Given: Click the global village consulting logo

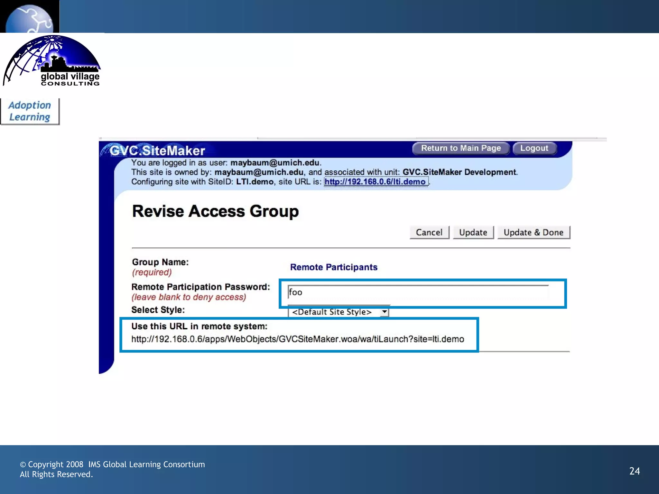Looking at the screenshot, I should tap(52, 61).
